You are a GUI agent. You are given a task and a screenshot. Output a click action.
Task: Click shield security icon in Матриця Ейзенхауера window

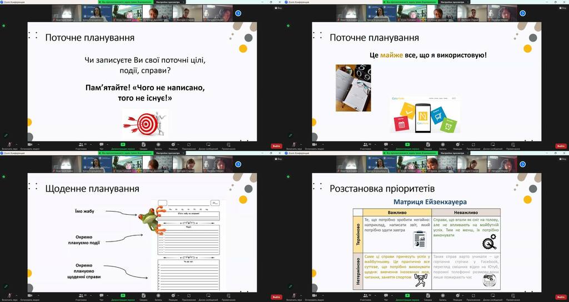(288, 177)
